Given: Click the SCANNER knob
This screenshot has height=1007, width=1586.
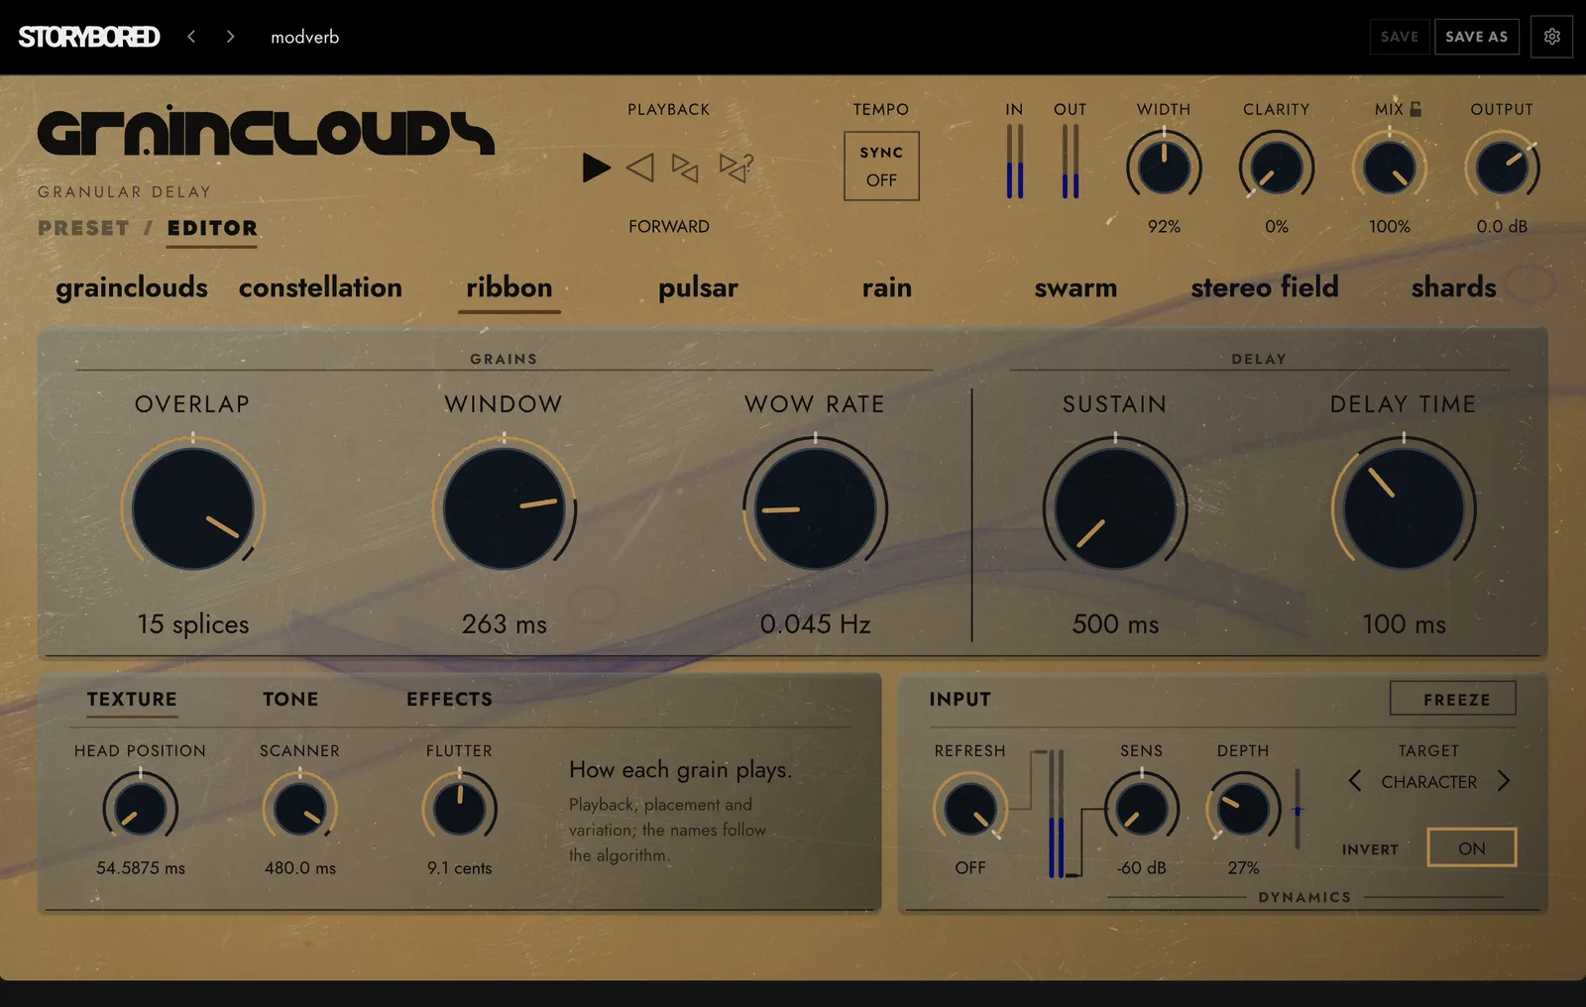Looking at the screenshot, I should [300, 809].
